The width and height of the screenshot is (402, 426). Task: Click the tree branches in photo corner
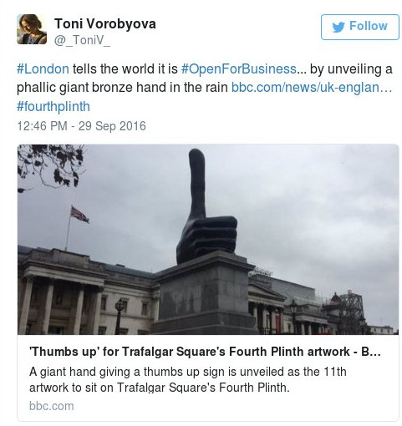[x=50, y=167]
